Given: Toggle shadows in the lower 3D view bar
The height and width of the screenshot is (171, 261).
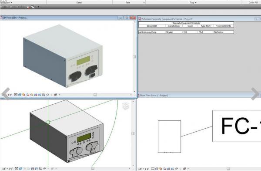Looking at the screenshot, I should pyautogui.click(x=28, y=168).
